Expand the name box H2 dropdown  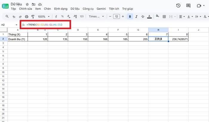(x=16, y=25)
